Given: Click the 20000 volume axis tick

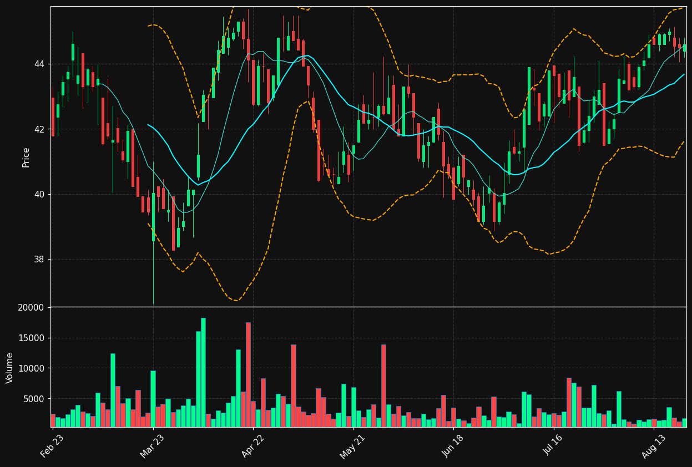Looking at the screenshot, I should tap(32, 307).
